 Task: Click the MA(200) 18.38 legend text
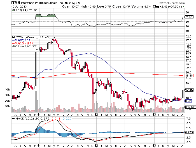click(x=24, y=43)
